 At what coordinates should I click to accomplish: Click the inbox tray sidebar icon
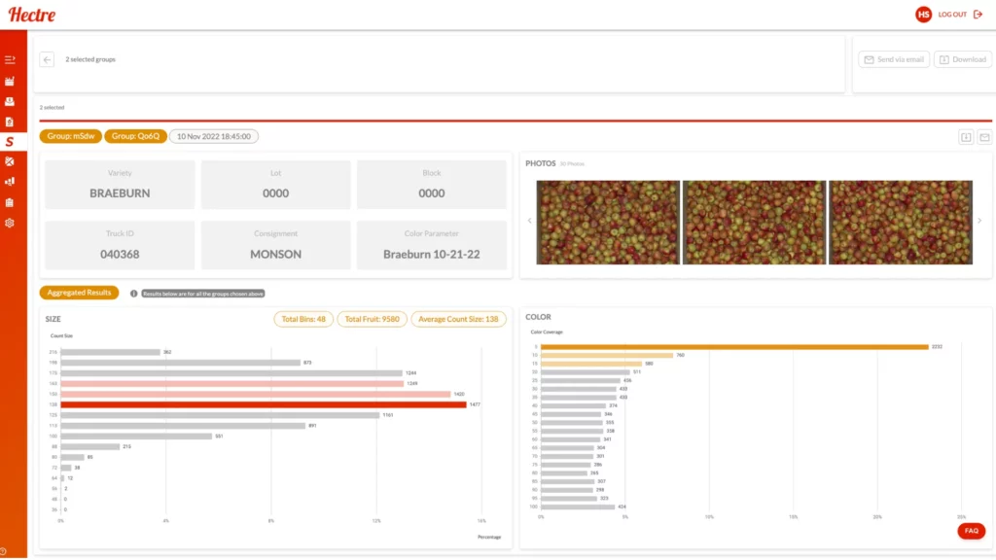tap(10, 101)
